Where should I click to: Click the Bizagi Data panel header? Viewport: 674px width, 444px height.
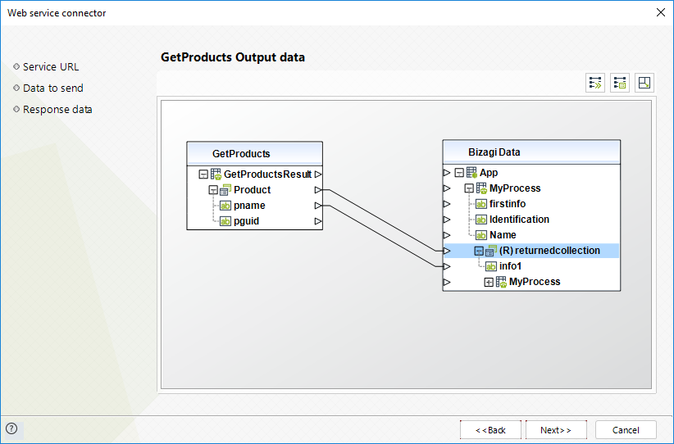tap(531, 152)
